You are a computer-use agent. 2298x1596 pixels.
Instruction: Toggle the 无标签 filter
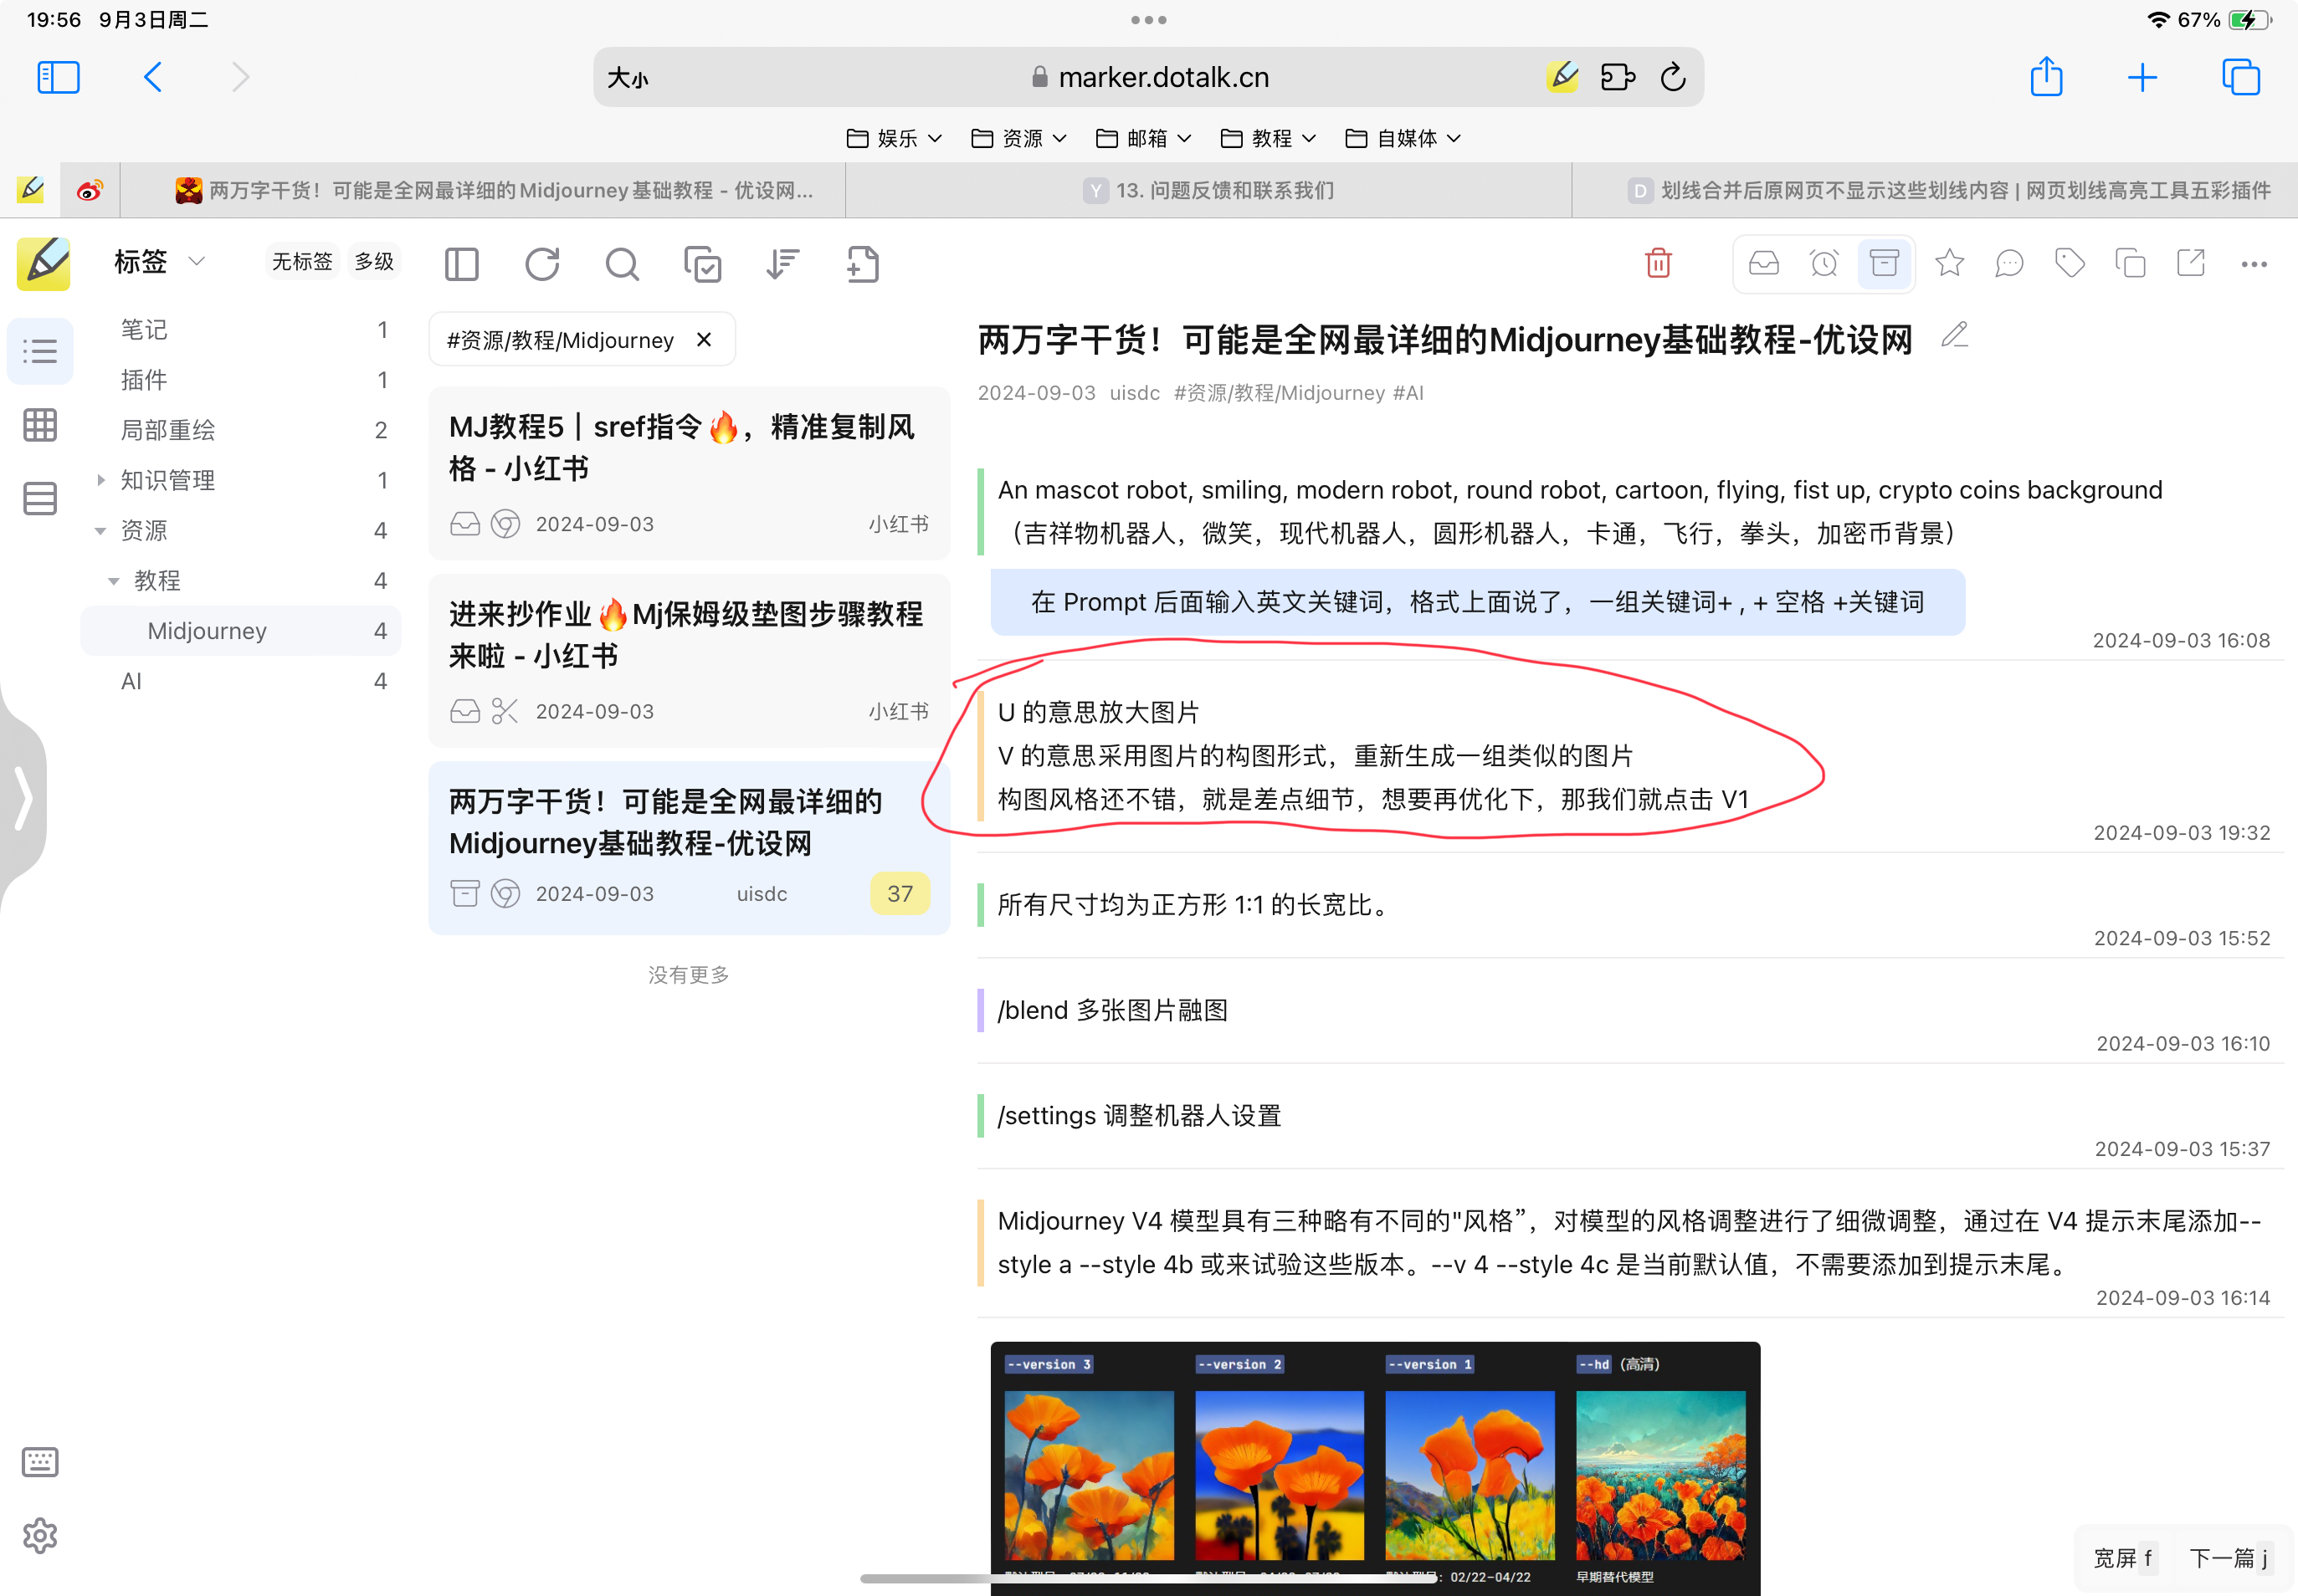pyautogui.click(x=301, y=262)
